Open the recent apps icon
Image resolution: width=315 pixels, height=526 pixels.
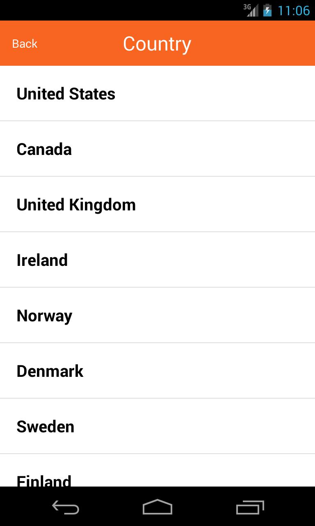tap(250, 508)
